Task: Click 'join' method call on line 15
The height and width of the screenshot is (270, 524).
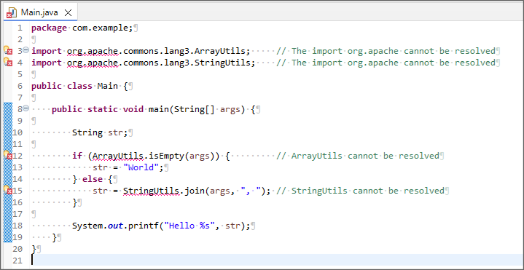Action: coord(195,191)
